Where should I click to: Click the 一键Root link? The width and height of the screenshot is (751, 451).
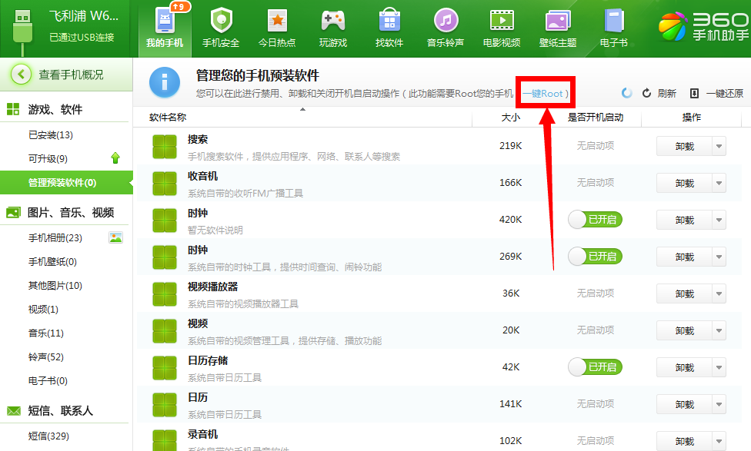(545, 91)
